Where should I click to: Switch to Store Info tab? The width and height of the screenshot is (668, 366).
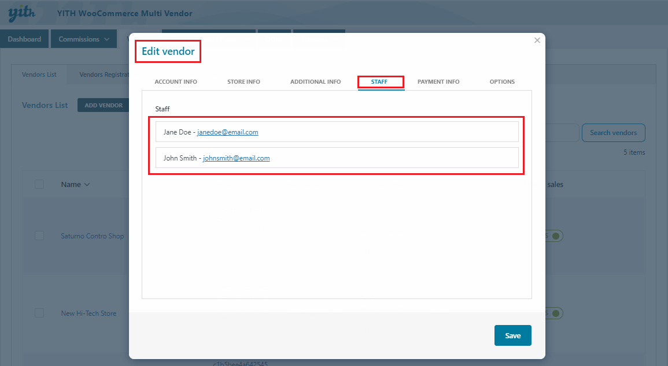[243, 82]
